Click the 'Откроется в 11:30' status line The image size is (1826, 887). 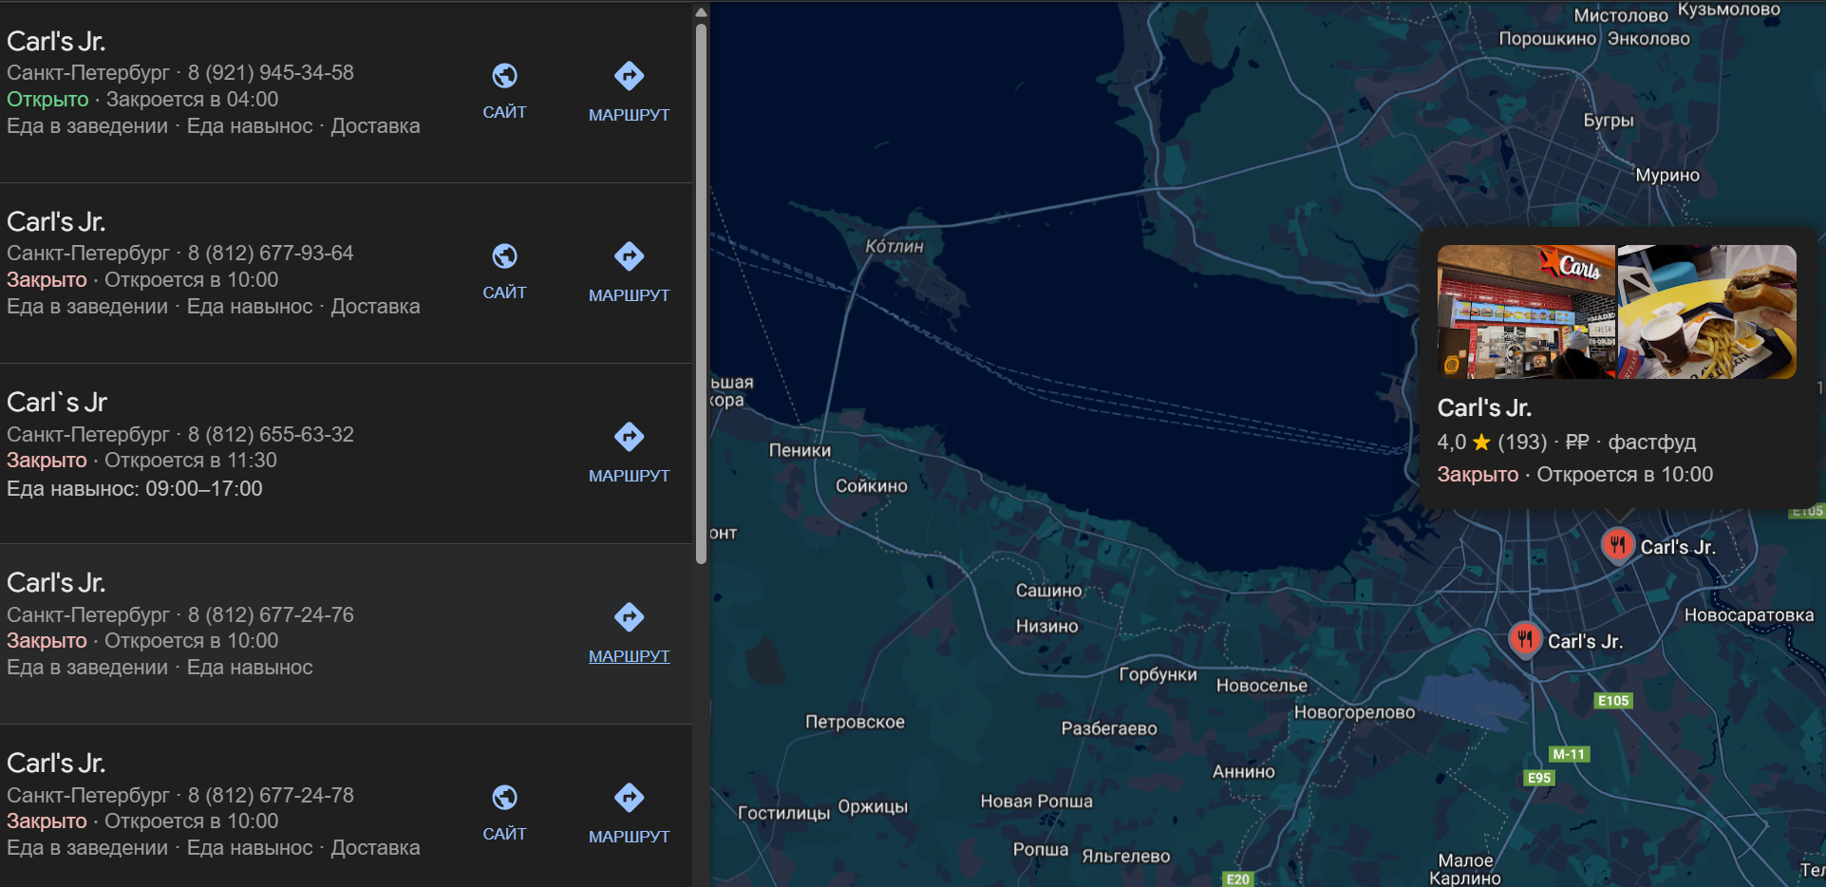coord(191,461)
